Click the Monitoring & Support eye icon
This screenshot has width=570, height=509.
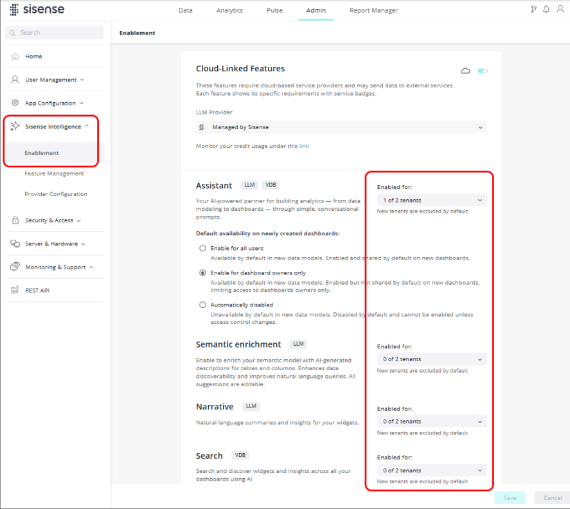15,267
